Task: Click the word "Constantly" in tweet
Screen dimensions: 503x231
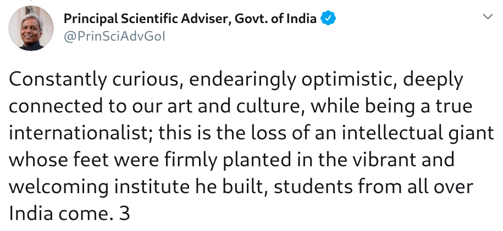Action: [57, 80]
